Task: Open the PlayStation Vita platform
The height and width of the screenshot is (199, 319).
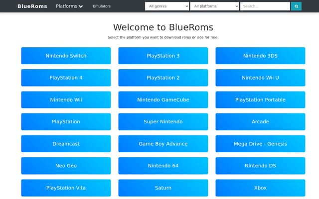Action: click(66, 188)
